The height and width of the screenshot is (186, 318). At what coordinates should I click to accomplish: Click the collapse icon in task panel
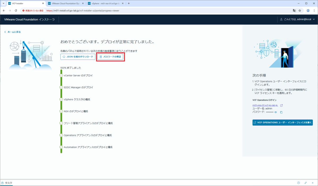pyautogui.click(x=306, y=183)
